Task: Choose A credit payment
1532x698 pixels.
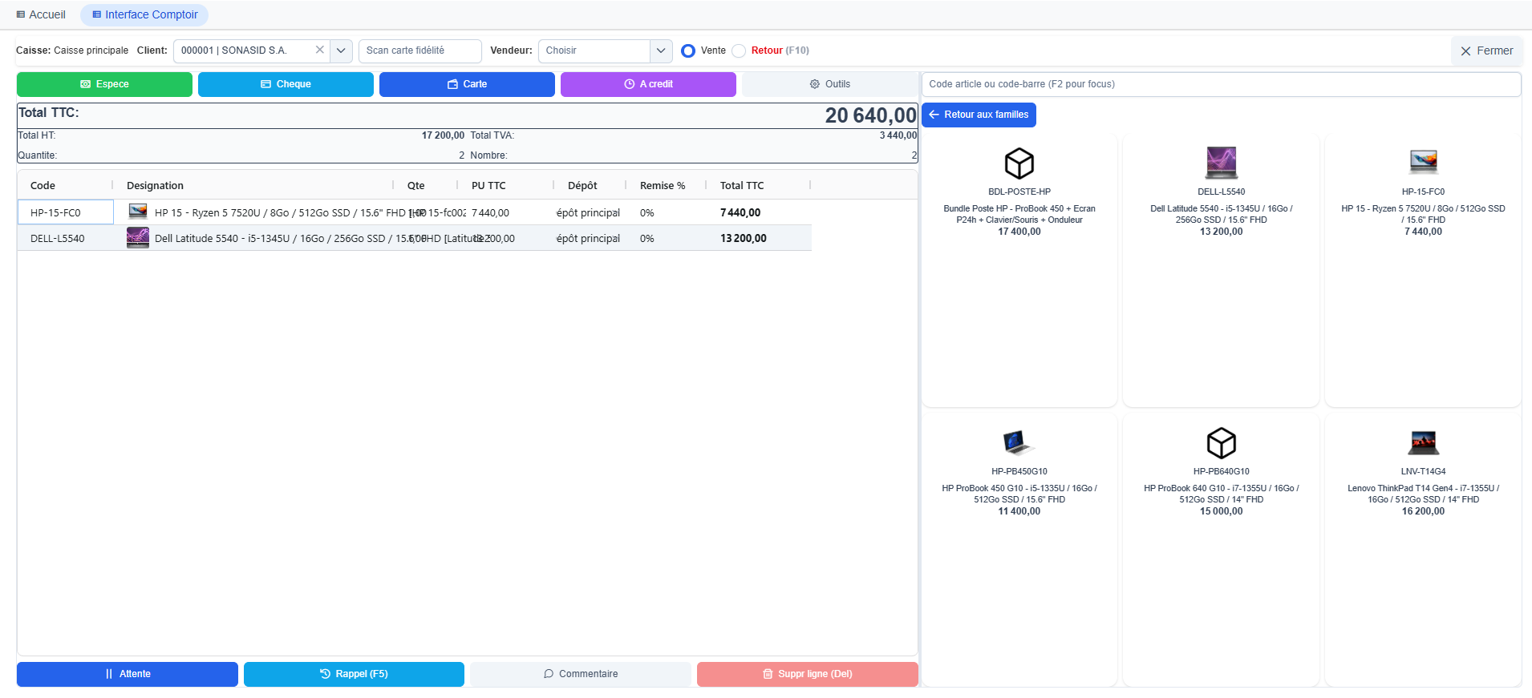Action: pyautogui.click(x=648, y=84)
